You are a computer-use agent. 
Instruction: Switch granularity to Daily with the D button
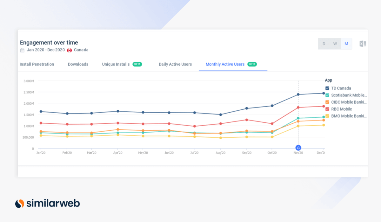324,43
